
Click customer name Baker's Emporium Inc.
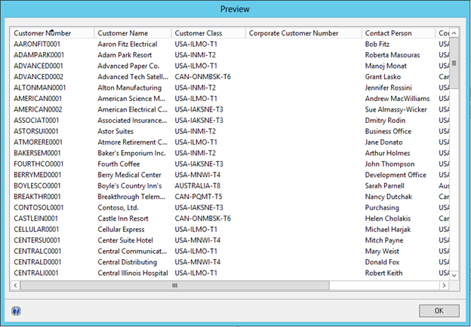(x=131, y=153)
